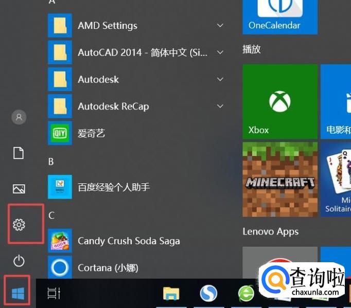This screenshot has height=308, width=351.
Task: Open the iQIYI app icon
Action: point(60,133)
